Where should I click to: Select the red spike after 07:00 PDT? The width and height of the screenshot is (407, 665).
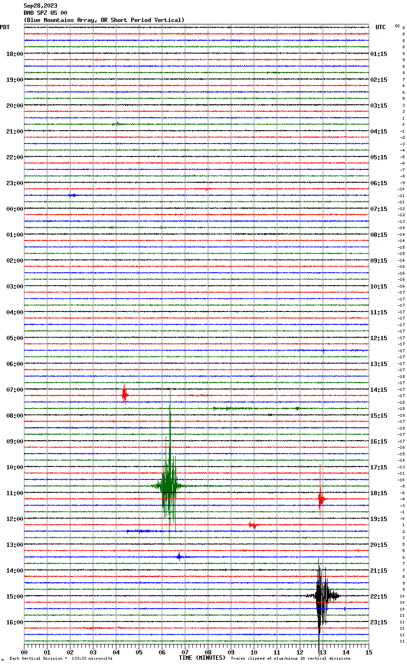[124, 395]
